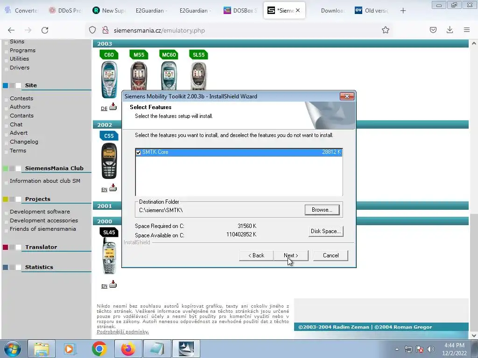Switch to the DDoS Protection tab
Image resolution: width=478 pixels, height=358 pixels.
pyautogui.click(x=65, y=10)
